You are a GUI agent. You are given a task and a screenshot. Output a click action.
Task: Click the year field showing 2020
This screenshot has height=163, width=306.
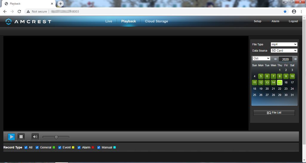[285, 59]
